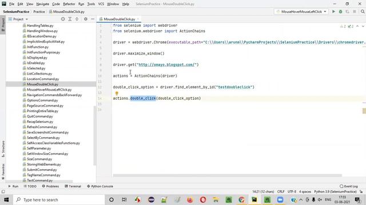Open the Tools menu
This screenshot has width=366, height=205.
[x=91, y=4]
